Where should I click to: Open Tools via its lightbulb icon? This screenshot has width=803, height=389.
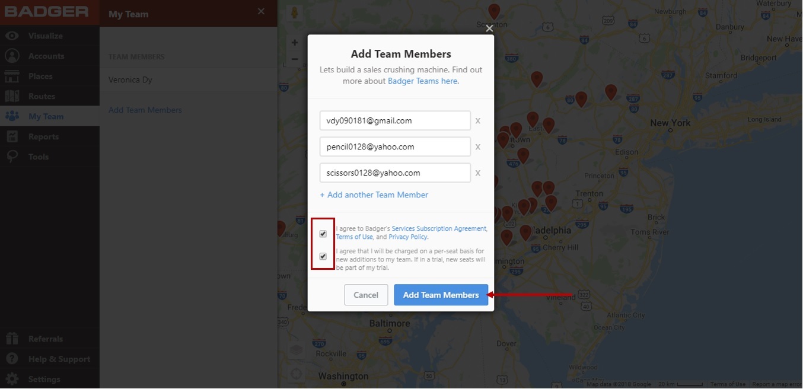pyautogui.click(x=12, y=157)
